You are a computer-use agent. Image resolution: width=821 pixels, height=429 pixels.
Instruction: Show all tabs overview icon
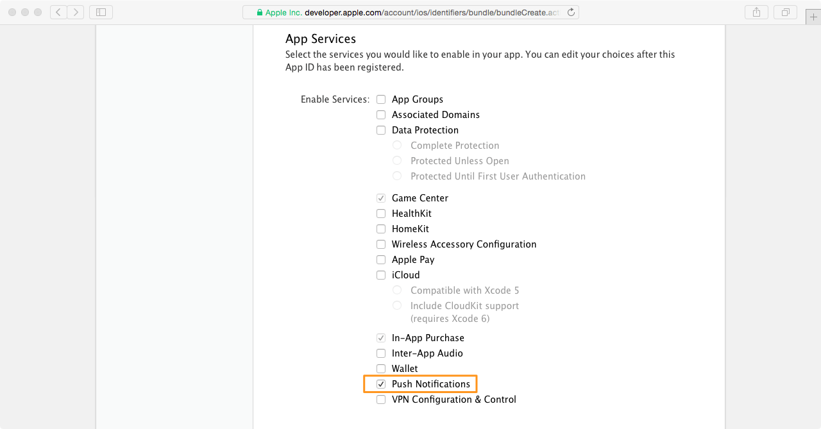click(x=785, y=12)
